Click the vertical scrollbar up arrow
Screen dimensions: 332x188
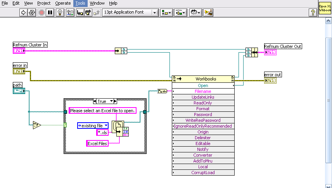click(x=328, y=21)
